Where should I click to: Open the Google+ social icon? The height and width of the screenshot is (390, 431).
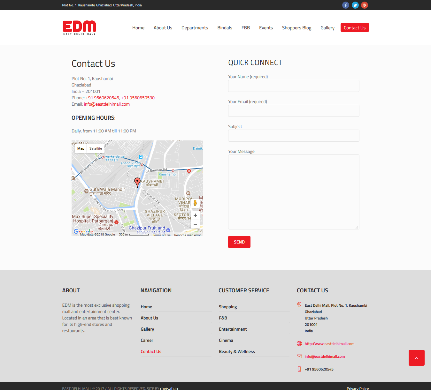[x=364, y=5]
